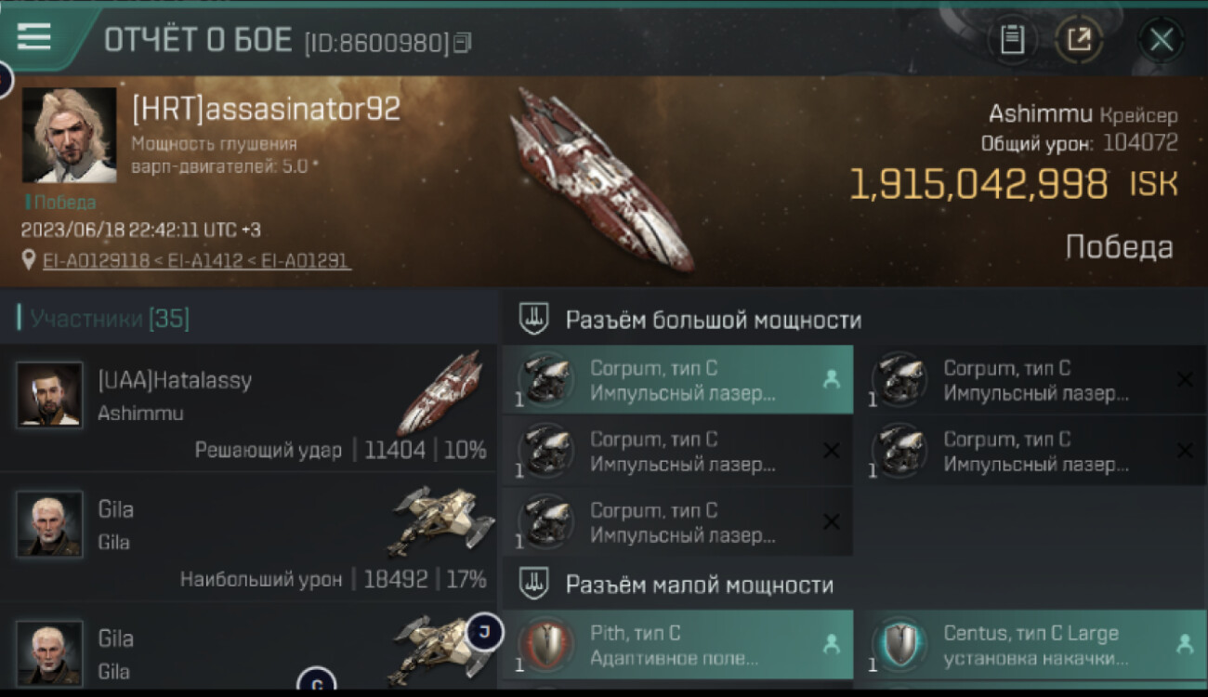Select Hatalassy participant portrait

click(x=49, y=394)
